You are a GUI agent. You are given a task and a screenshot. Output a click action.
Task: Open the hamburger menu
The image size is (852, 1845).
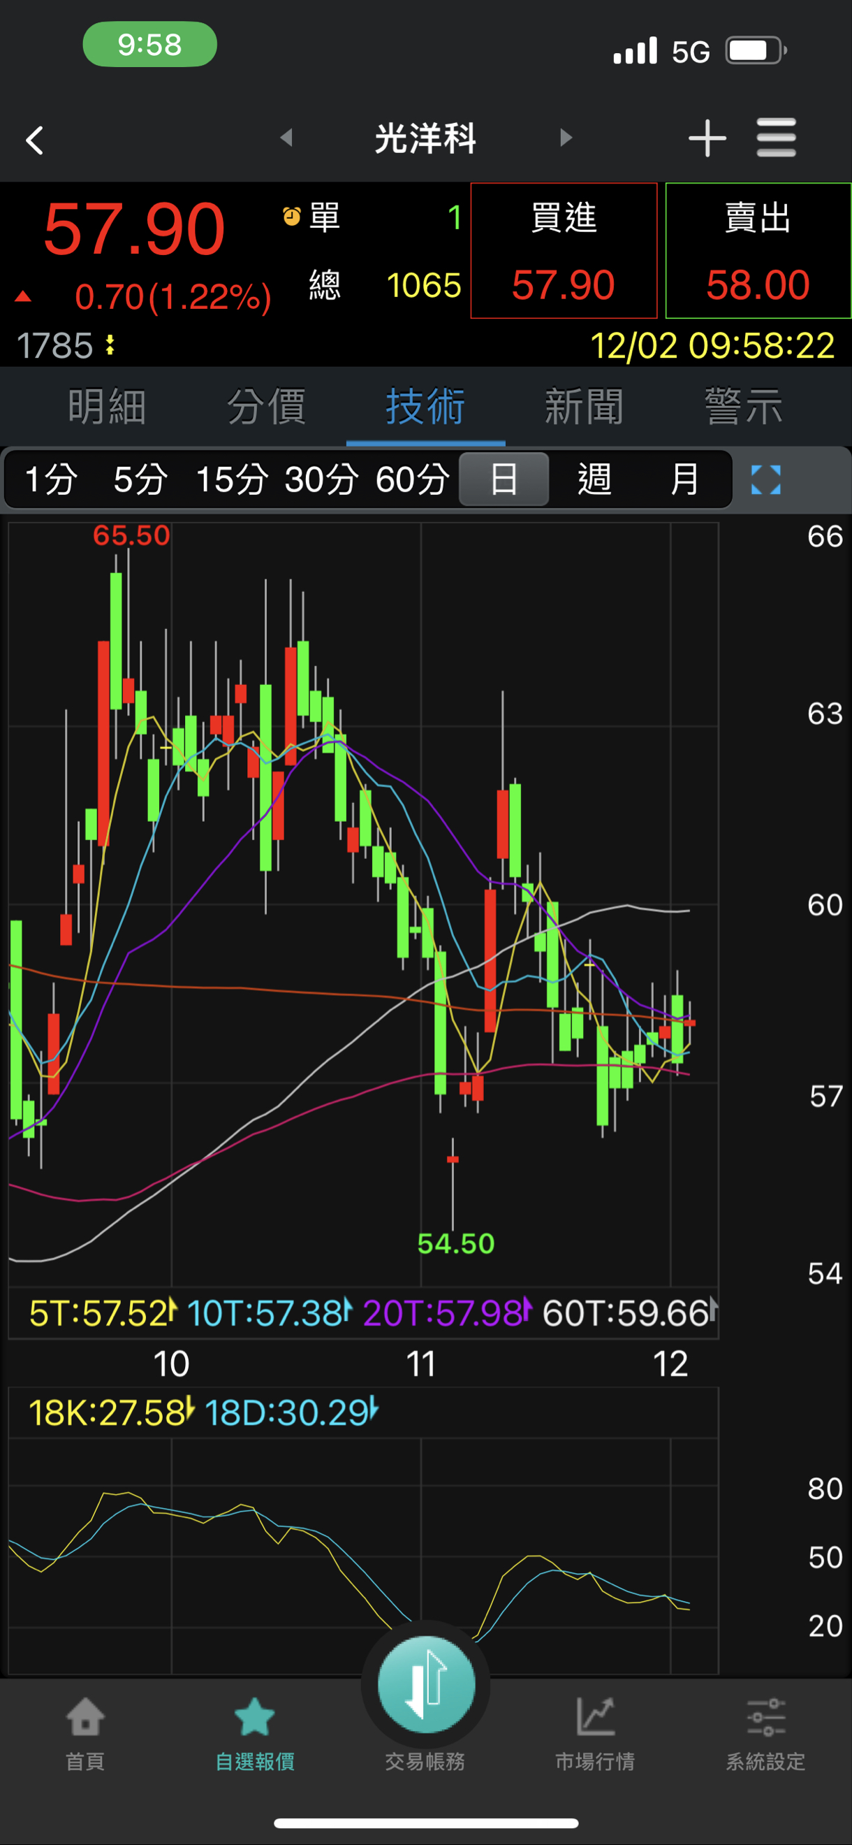click(x=776, y=138)
